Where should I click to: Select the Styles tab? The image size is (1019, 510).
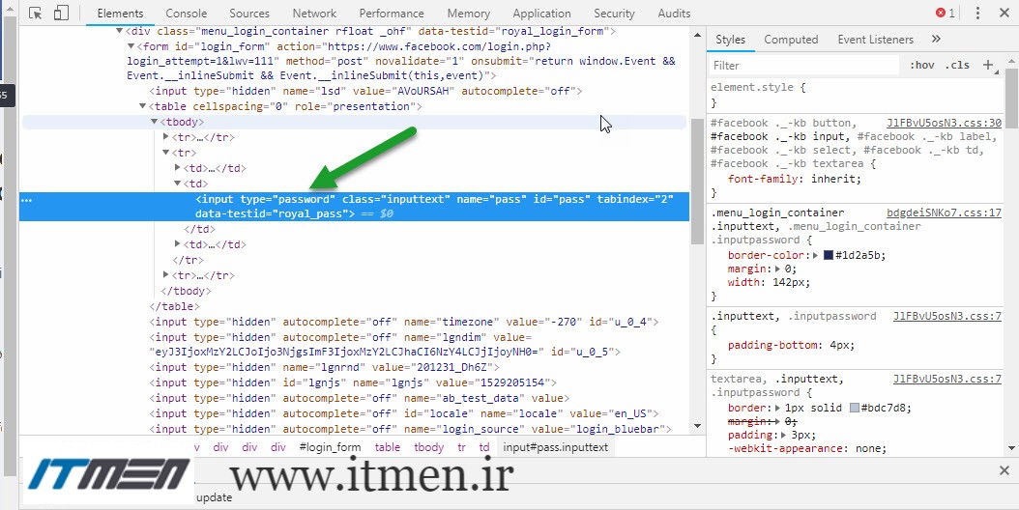[x=731, y=39]
